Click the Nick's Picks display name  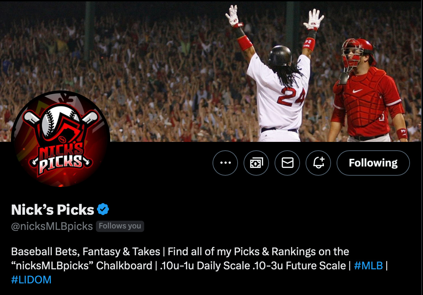point(53,210)
